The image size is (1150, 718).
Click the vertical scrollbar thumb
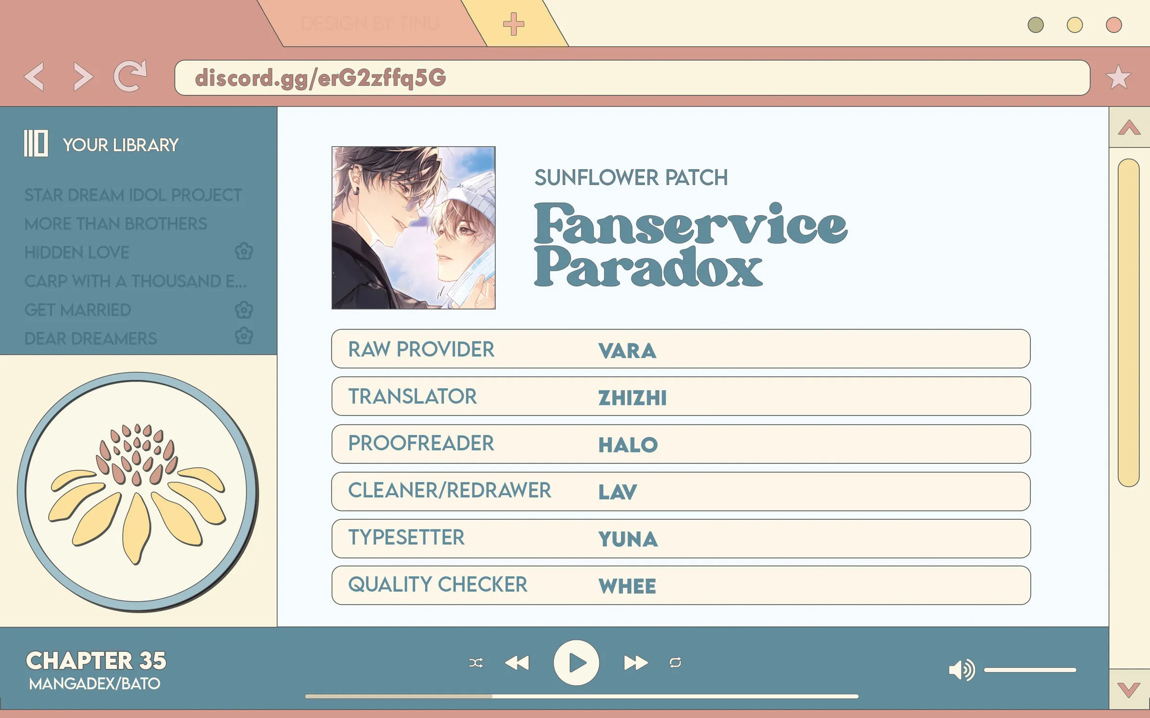click(x=1128, y=323)
